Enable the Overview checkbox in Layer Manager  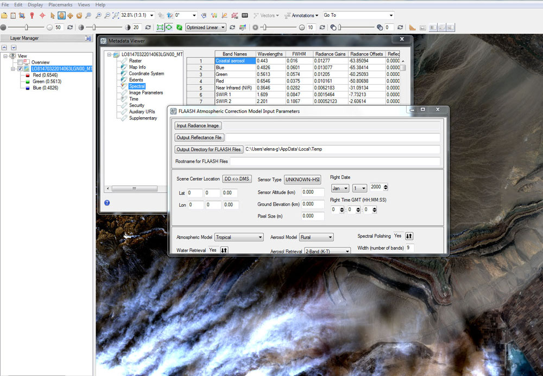click(x=21, y=62)
